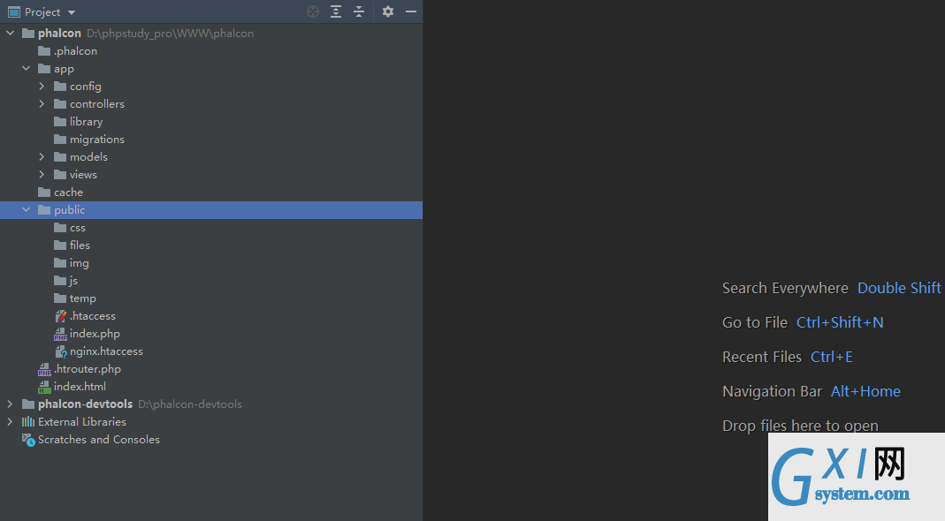Click the library folder icon

[x=59, y=122]
